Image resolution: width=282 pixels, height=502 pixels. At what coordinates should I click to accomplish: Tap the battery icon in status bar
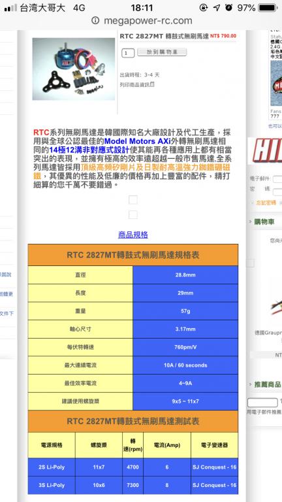pyautogui.click(x=267, y=8)
